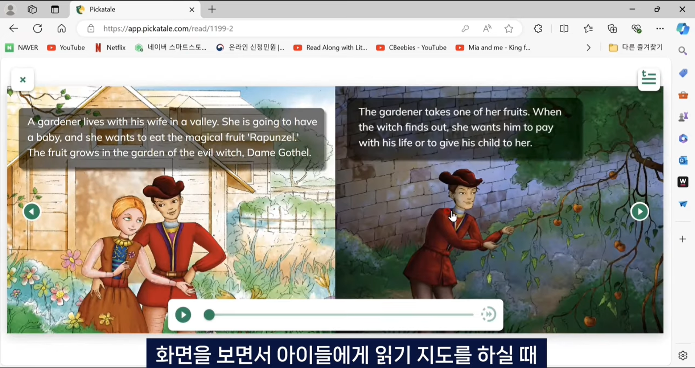Click the audio progress slider handle

(209, 315)
